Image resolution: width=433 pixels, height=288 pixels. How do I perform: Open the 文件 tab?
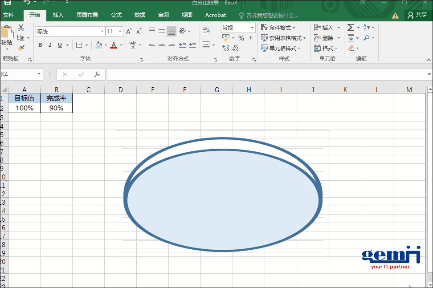click(8, 15)
